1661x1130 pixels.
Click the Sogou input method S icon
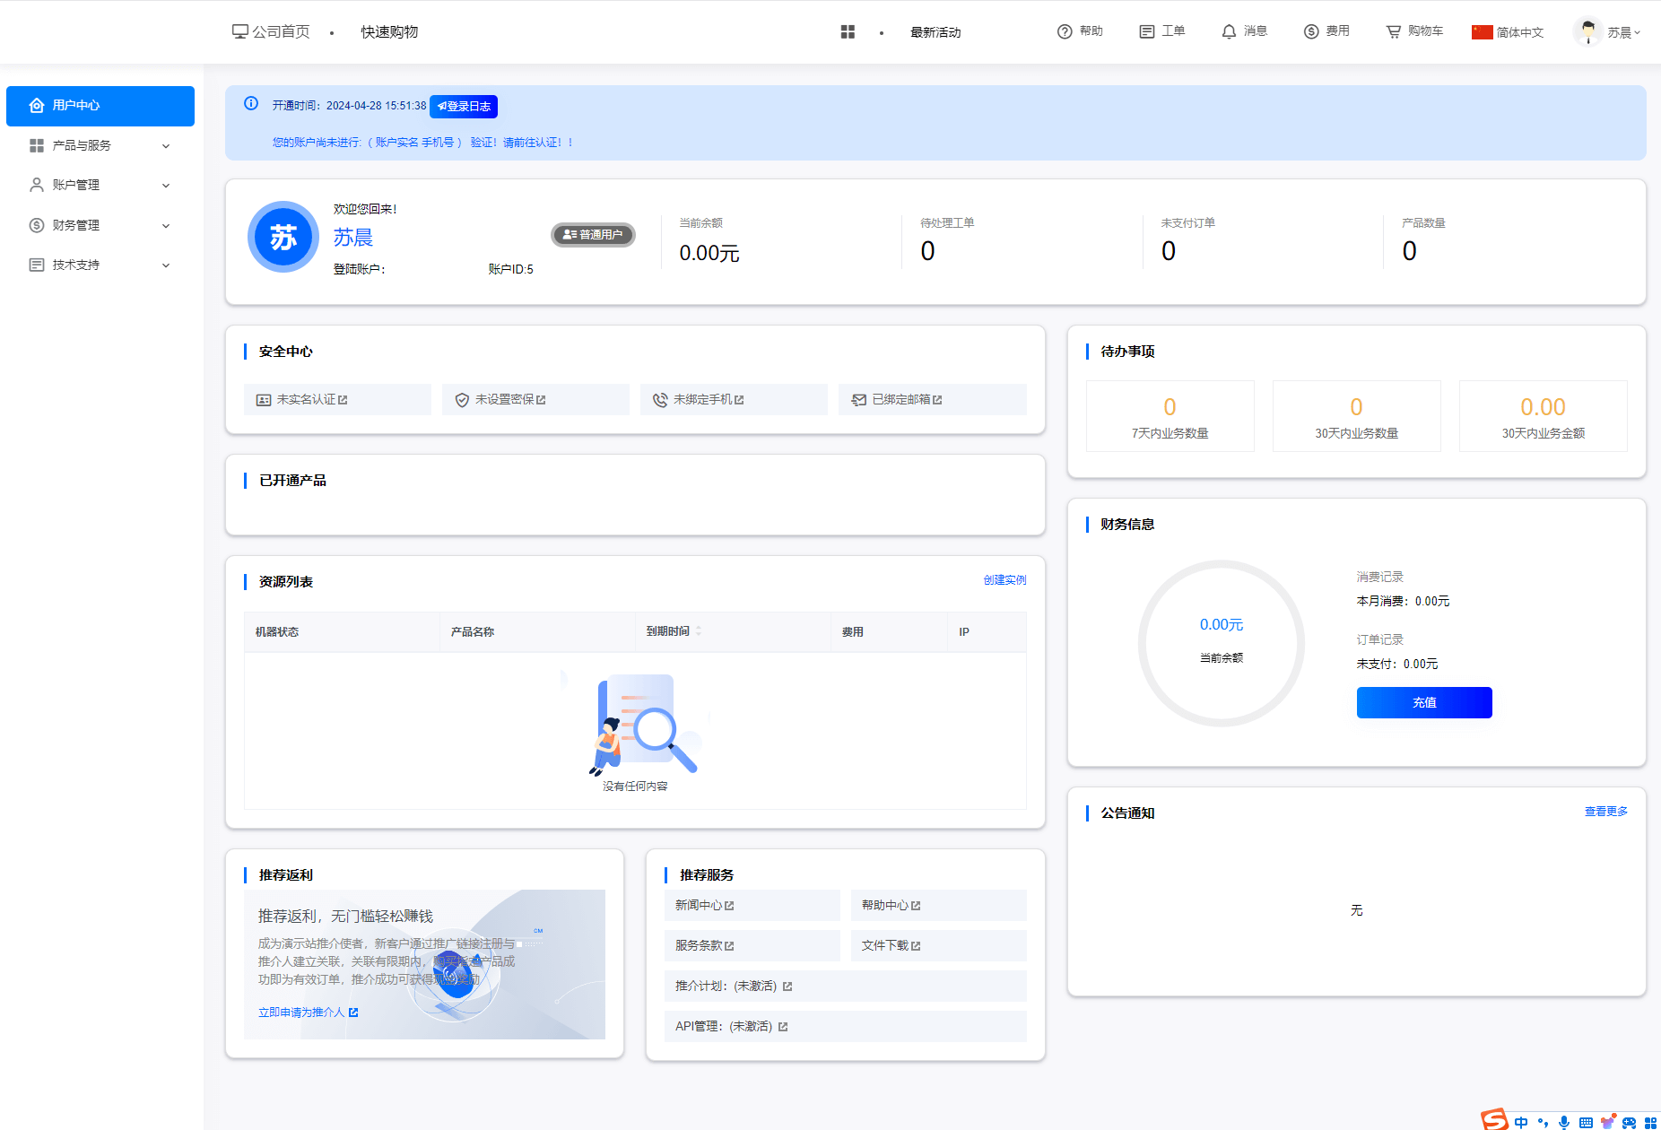tap(1494, 1119)
